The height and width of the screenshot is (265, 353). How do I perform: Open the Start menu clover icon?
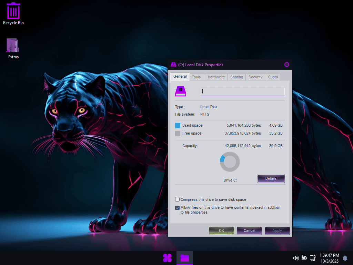tap(168, 258)
